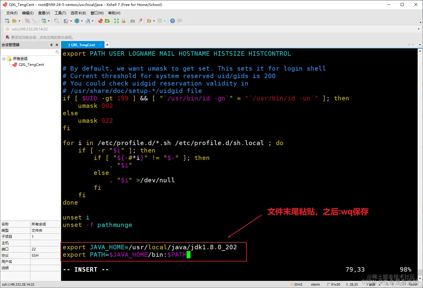Click the Find magnifier icon
Viewport: 423px width, 288px height.
point(57,21)
